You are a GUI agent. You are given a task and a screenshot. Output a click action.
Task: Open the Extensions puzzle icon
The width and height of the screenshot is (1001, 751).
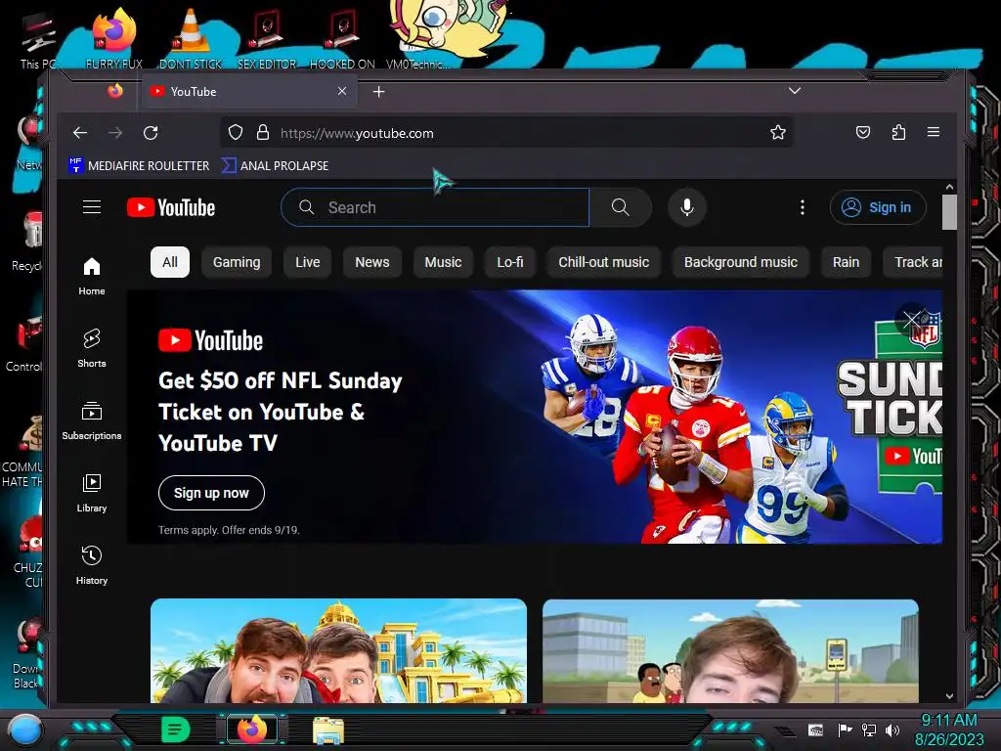[898, 132]
